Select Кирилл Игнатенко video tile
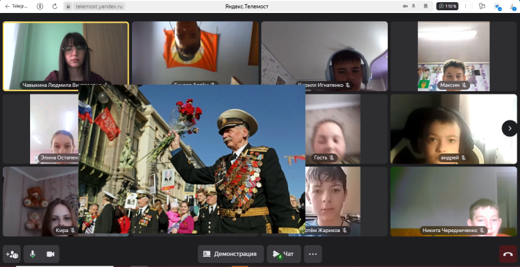Screen dimensions: 520x267 [x=324, y=56]
